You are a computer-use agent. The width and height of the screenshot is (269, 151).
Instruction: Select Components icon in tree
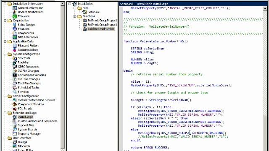click(15, 33)
